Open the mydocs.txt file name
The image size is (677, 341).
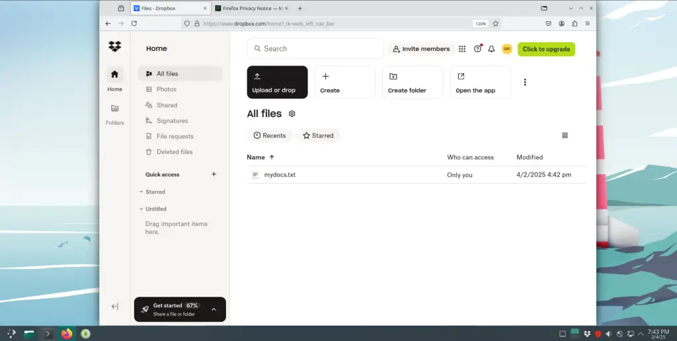click(280, 175)
